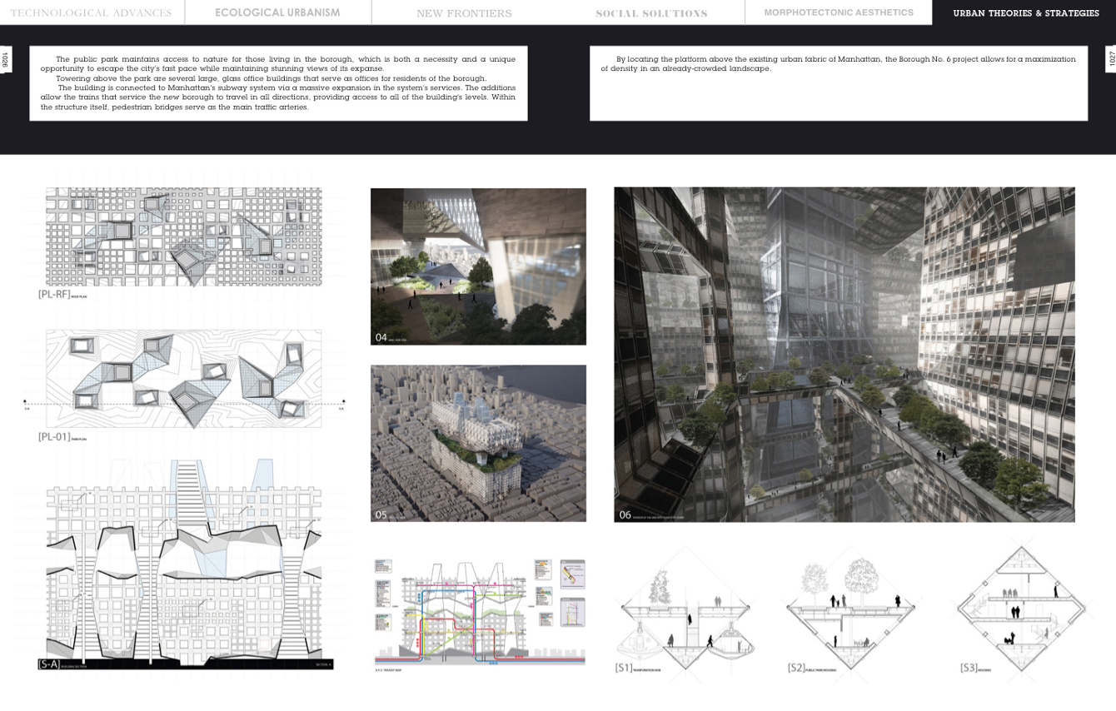The height and width of the screenshot is (711, 1116).
Task: Select the PL-01 park plan drawing
Action: pyautogui.click(x=183, y=379)
